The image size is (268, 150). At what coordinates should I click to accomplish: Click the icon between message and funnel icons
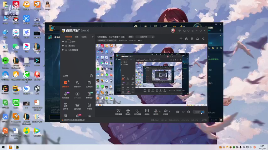pyautogui.click(x=184, y=31)
